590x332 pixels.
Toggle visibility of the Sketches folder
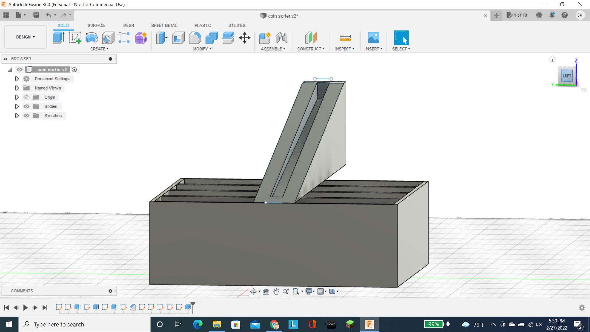click(x=26, y=116)
